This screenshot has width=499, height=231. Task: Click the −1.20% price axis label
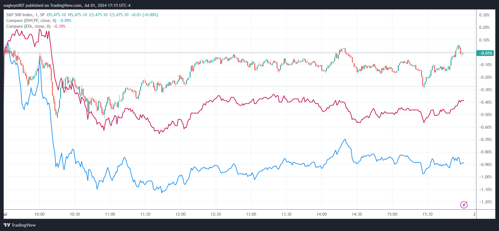486,202
